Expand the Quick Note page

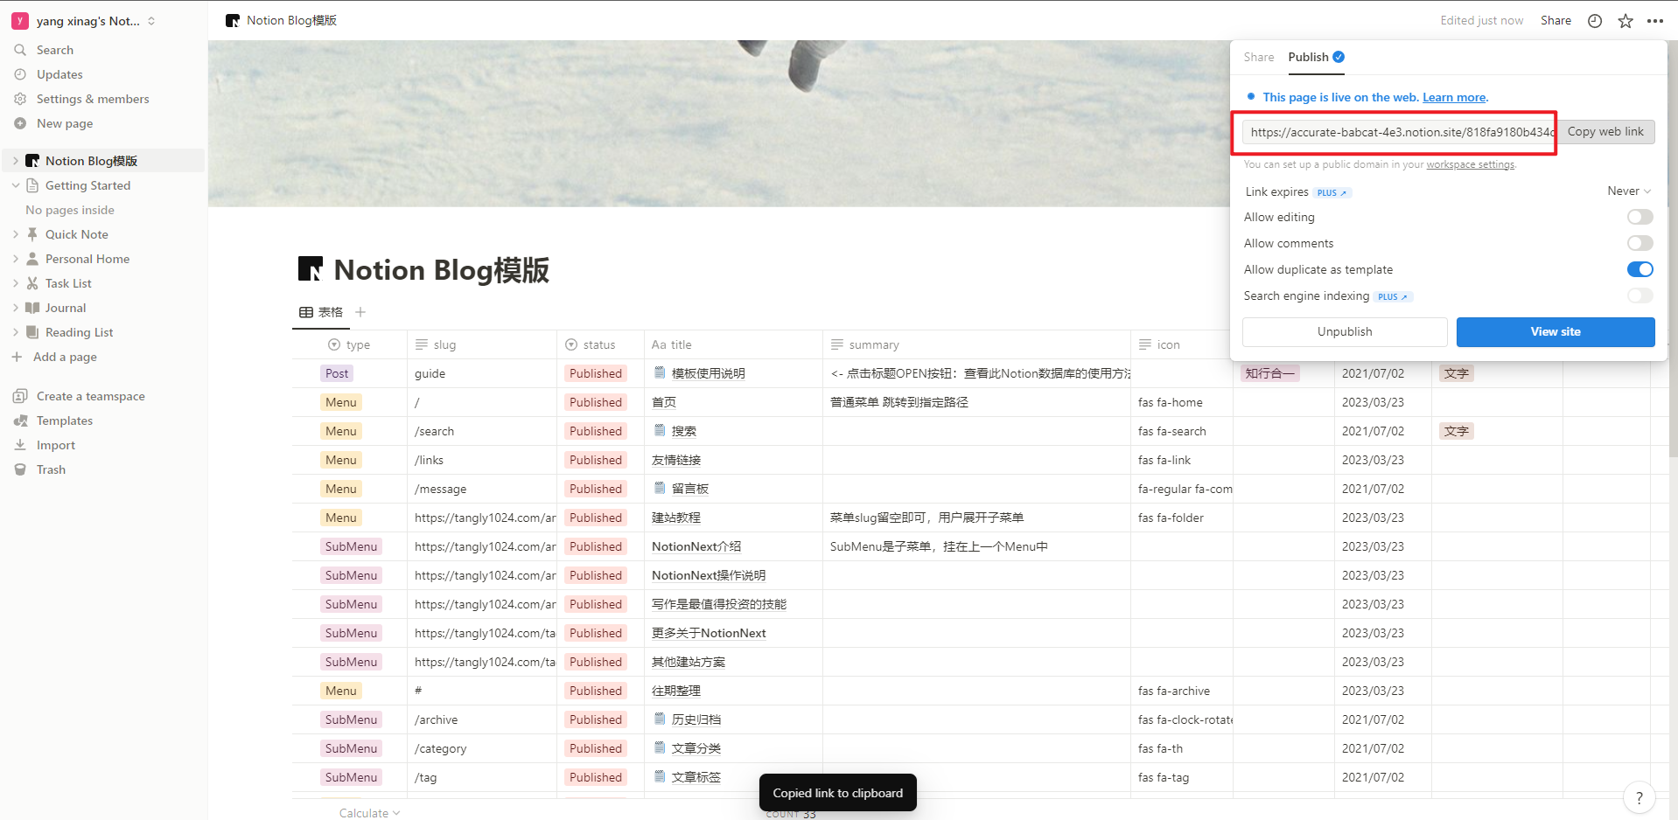point(16,234)
